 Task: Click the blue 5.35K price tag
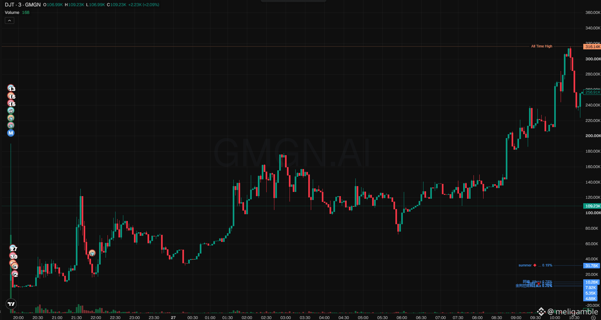(591, 293)
